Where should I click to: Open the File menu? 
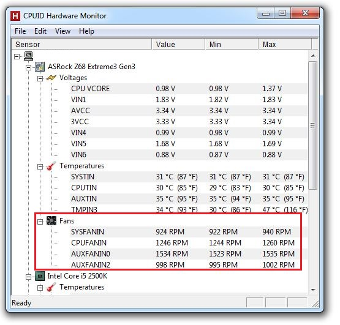pos(20,31)
